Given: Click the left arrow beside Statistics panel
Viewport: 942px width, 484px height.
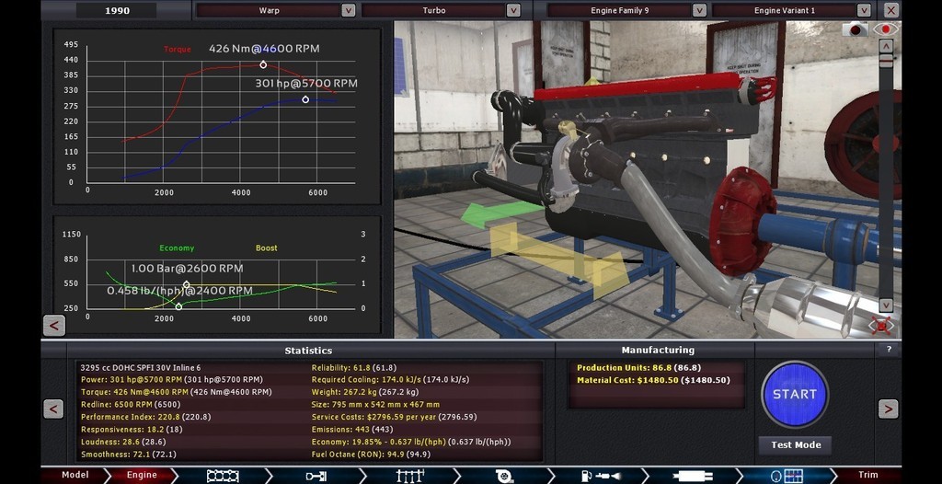Looking at the screenshot, I should pos(53,409).
